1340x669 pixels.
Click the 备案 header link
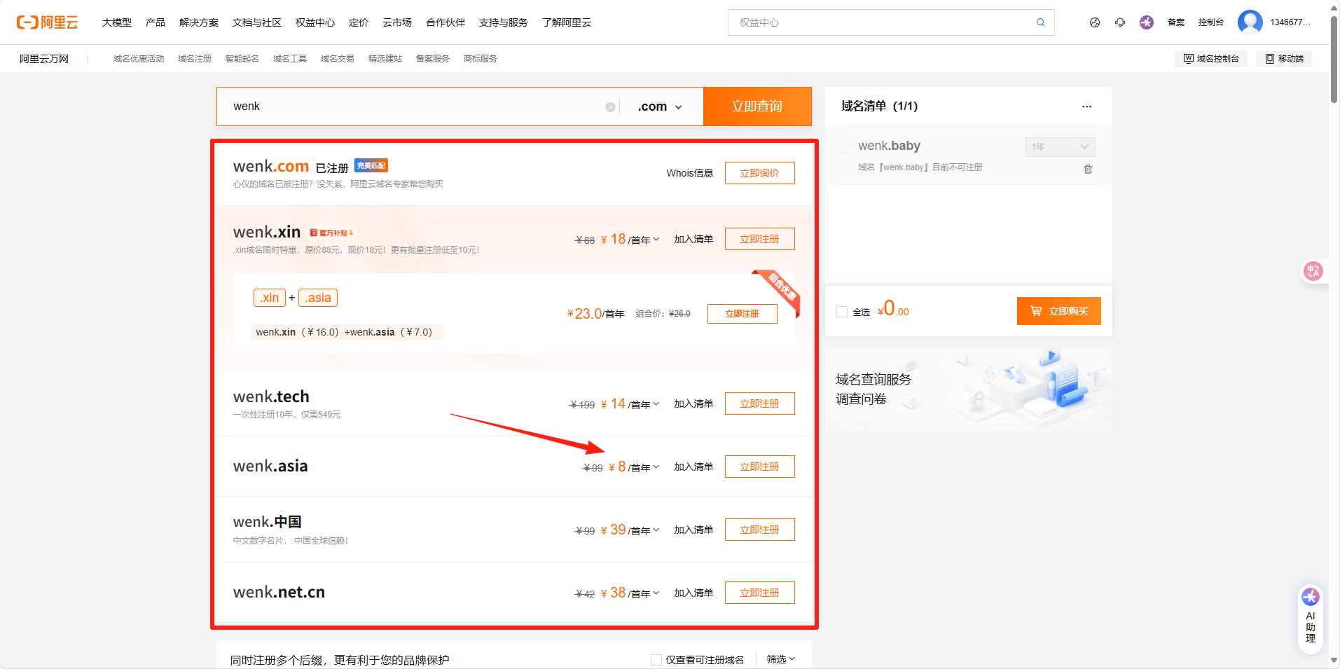point(1176,22)
